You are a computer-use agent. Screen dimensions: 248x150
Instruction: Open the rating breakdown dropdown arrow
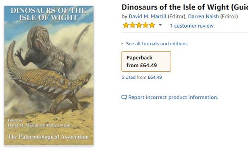tap(160, 25)
